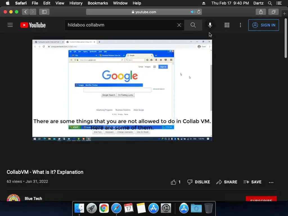Open the View menu

click(x=60, y=3)
